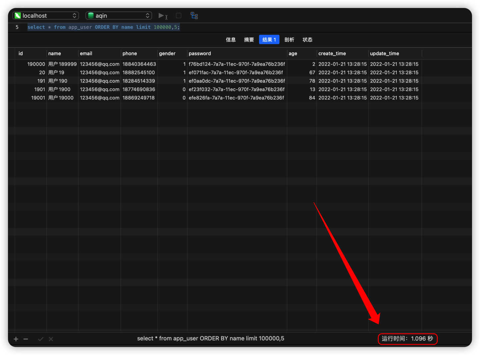The image size is (480, 355).
Task: Click the minus delete-record icon
Action: coord(26,339)
